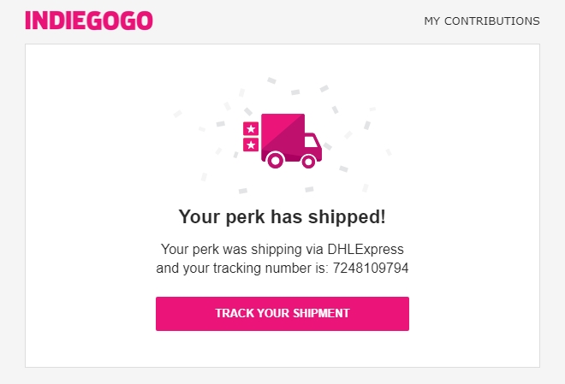565x384 pixels.
Task: Click the Indiegogo logo
Action: click(89, 21)
